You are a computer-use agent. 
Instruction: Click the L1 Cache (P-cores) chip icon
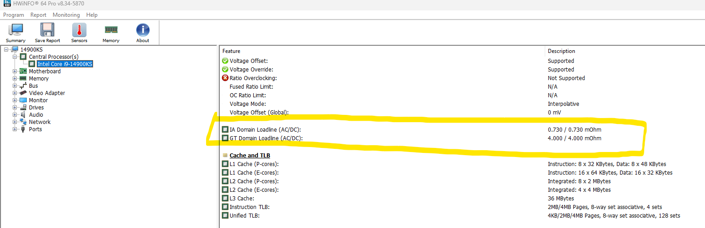225,164
